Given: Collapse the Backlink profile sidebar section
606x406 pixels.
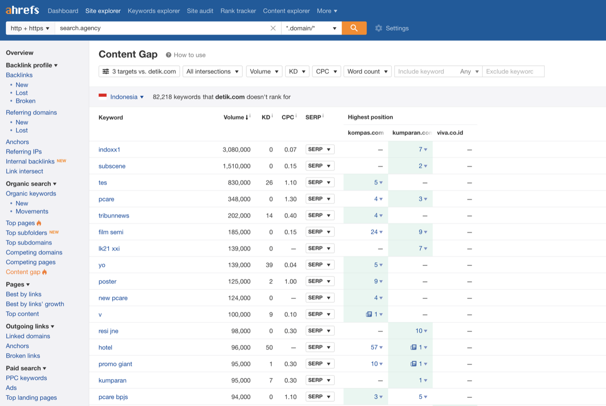Looking at the screenshot, I should [x=32, y=65].
